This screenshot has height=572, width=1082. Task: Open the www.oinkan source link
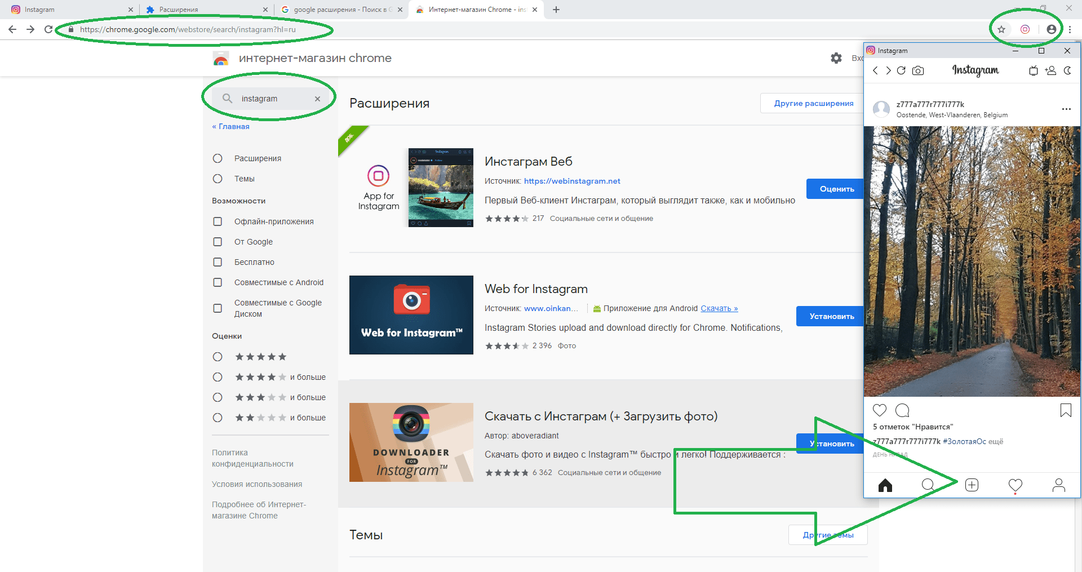[x=551, y=308]
